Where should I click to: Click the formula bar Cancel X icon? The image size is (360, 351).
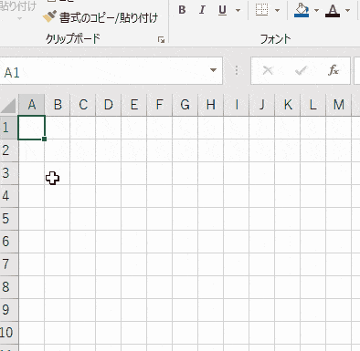click(268, 70)
